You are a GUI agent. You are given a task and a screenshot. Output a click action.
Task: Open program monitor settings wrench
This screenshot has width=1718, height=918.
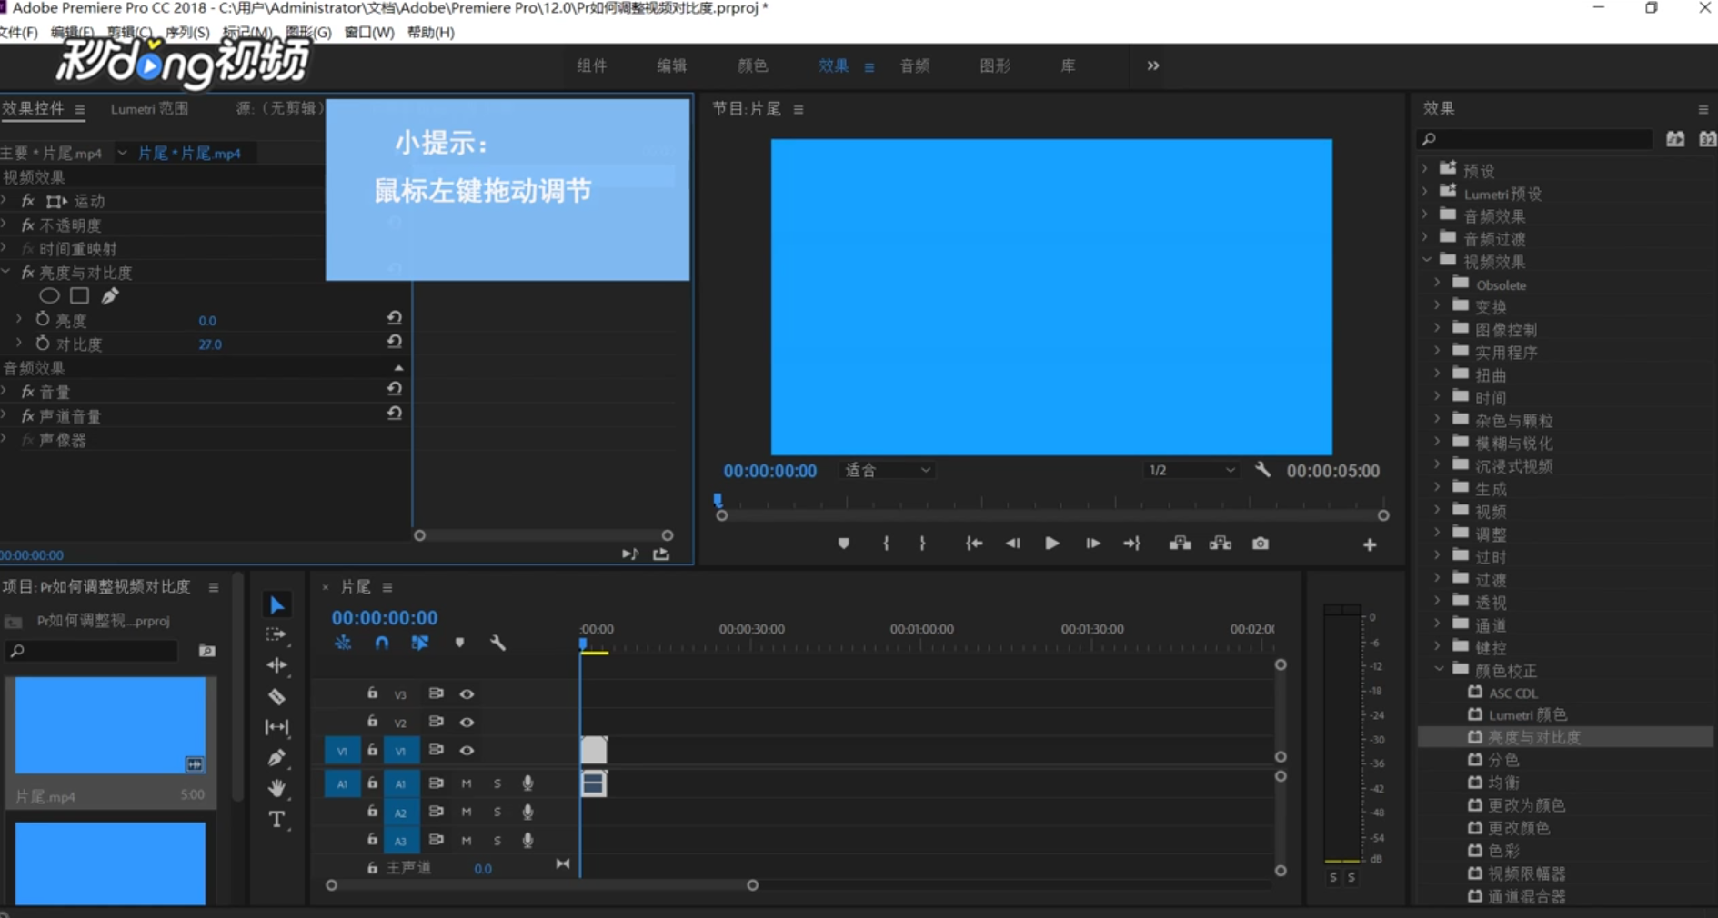[1262, 470]
